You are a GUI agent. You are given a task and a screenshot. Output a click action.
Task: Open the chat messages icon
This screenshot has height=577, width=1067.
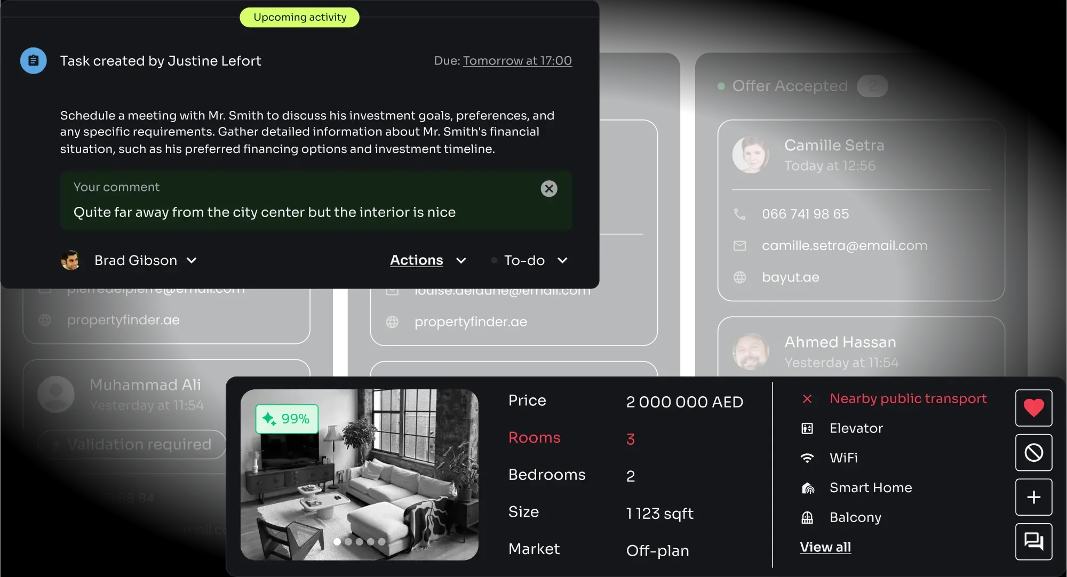pyautogui.click(x=1033, y=542)
